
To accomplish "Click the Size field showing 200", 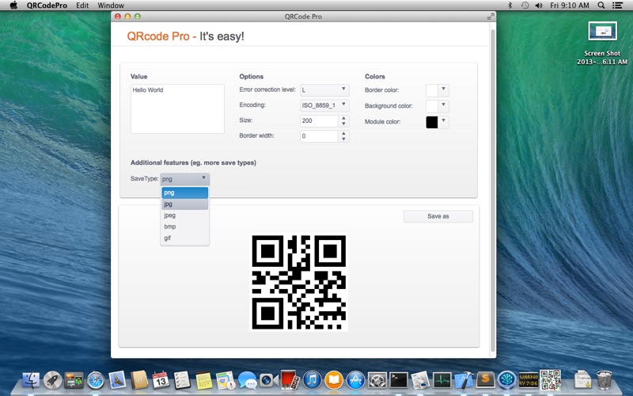I will click(x=320, y=121).
